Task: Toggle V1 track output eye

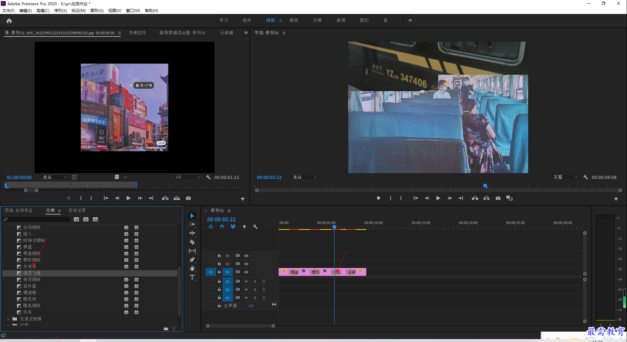Action: 246,272
